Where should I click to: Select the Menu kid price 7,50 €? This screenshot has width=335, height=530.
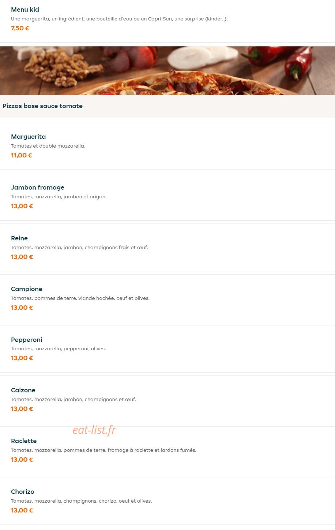(20, 28)
